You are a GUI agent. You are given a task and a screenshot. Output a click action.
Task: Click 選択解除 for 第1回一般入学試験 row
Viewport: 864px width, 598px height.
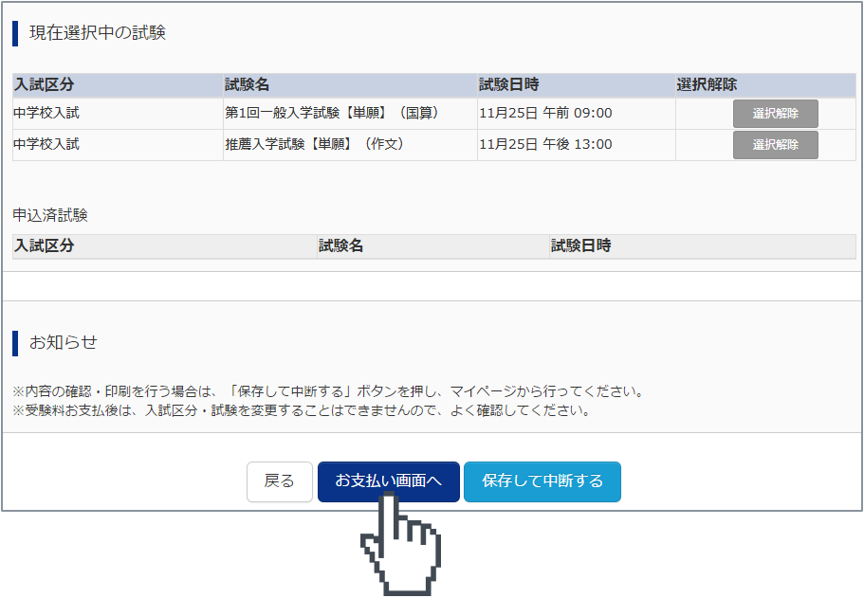coord(775,114)
